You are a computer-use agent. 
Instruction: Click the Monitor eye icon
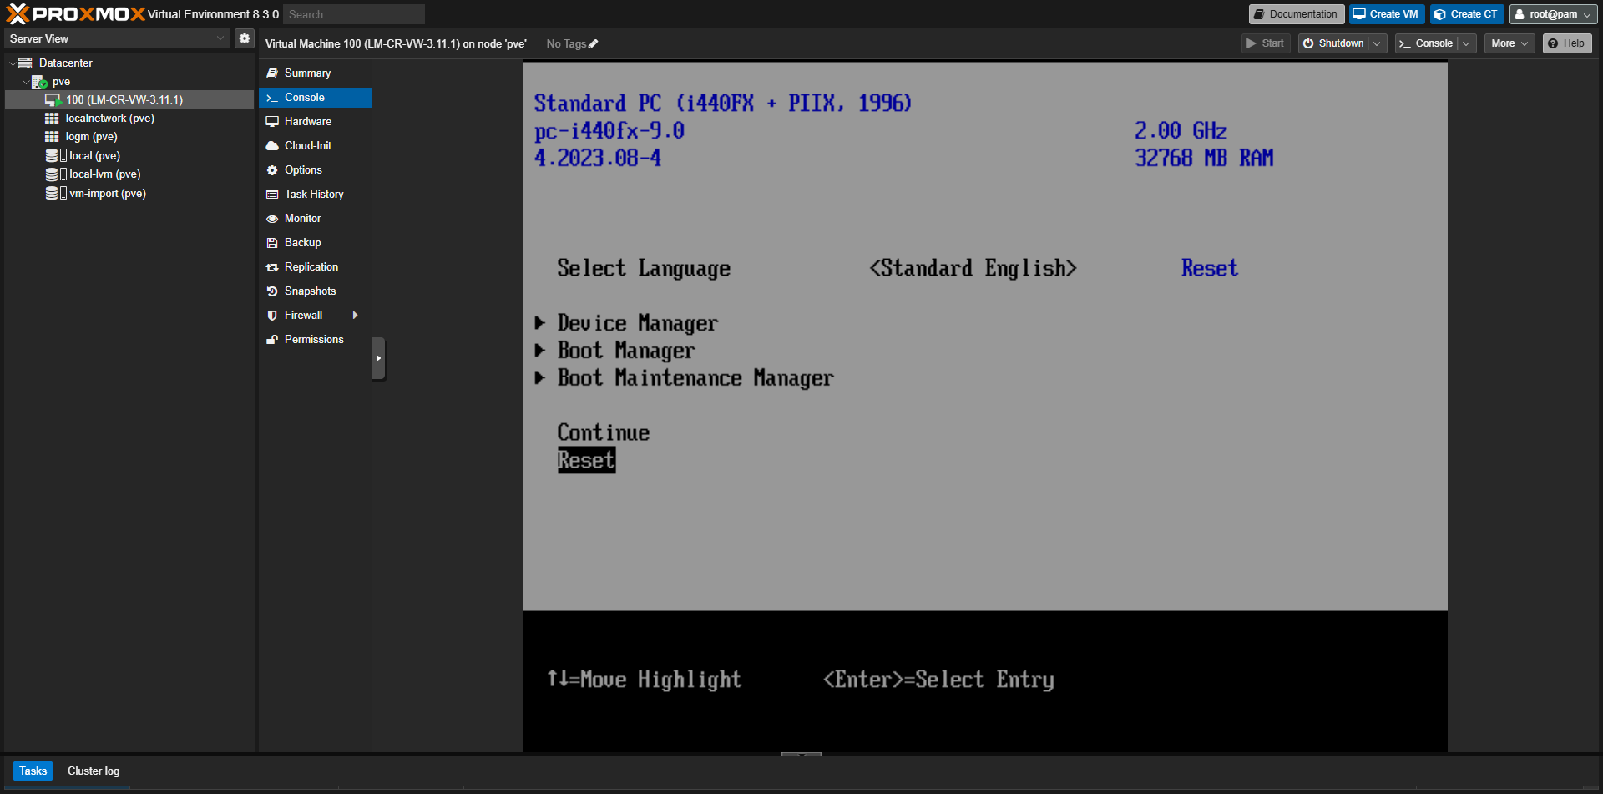click(272, 218)
